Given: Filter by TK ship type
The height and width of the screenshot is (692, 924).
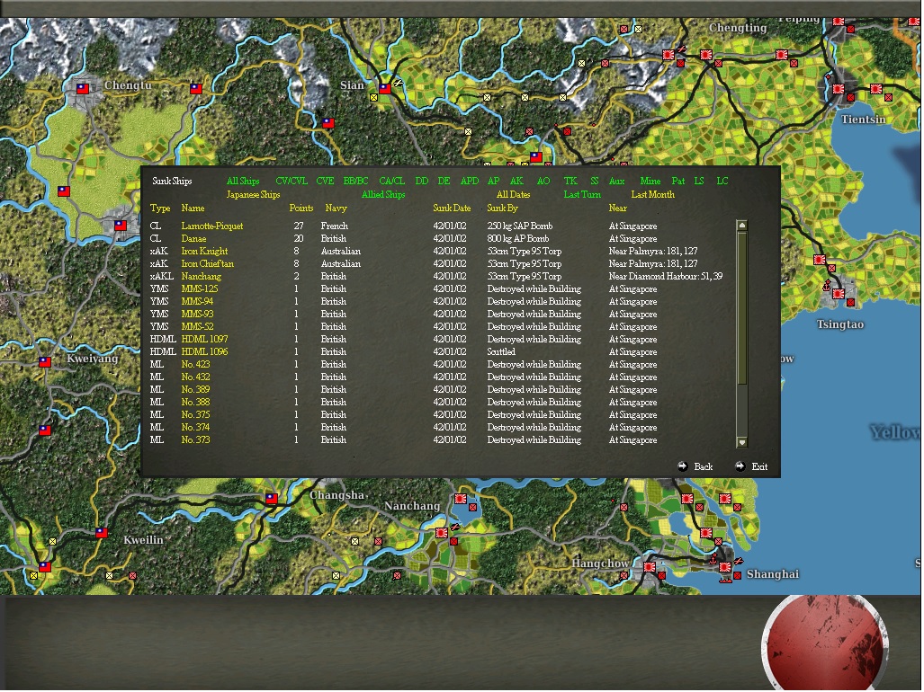Looking at the screenshot, I should (x=570, y=182).
